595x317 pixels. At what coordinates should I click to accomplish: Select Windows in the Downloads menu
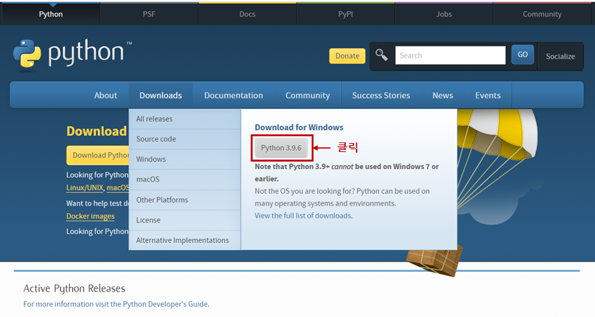tap(185, 159)
